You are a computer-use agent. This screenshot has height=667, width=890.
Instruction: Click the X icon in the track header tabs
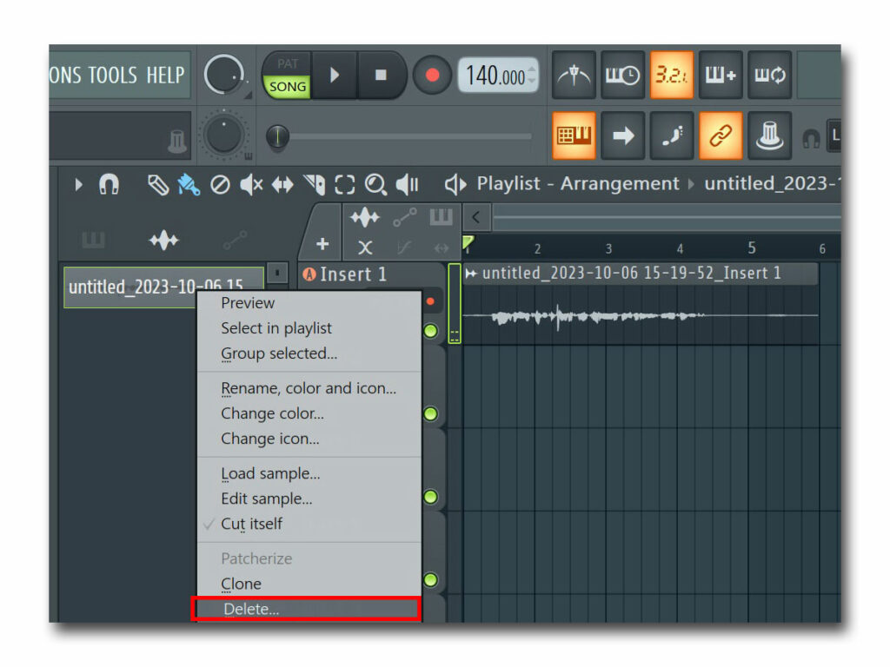[x=365, y=248]
